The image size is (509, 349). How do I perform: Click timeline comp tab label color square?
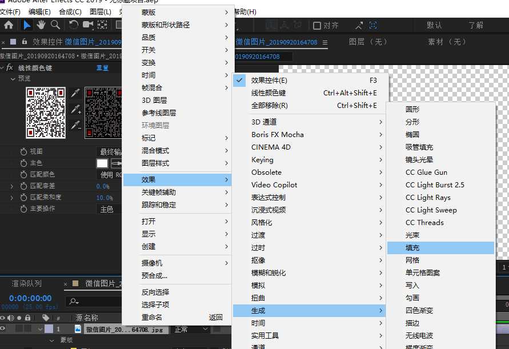pyautogui.click(x=75, y=283)
